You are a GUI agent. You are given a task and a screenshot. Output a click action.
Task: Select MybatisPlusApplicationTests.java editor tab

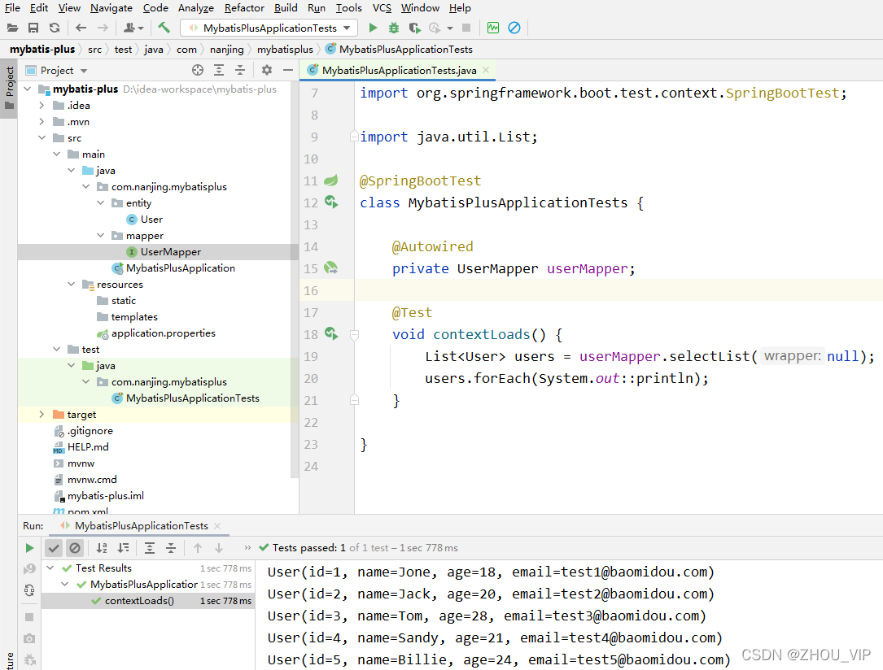(399, 70)
